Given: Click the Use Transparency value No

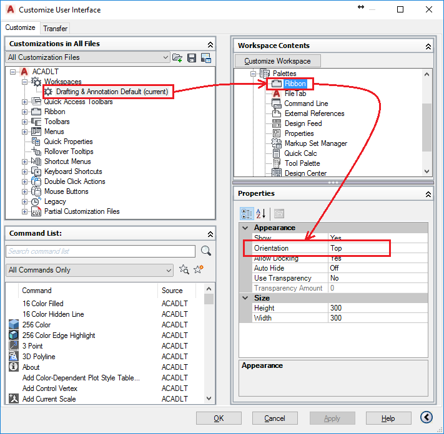Looking at the screenshot, I should pos(378,278).
